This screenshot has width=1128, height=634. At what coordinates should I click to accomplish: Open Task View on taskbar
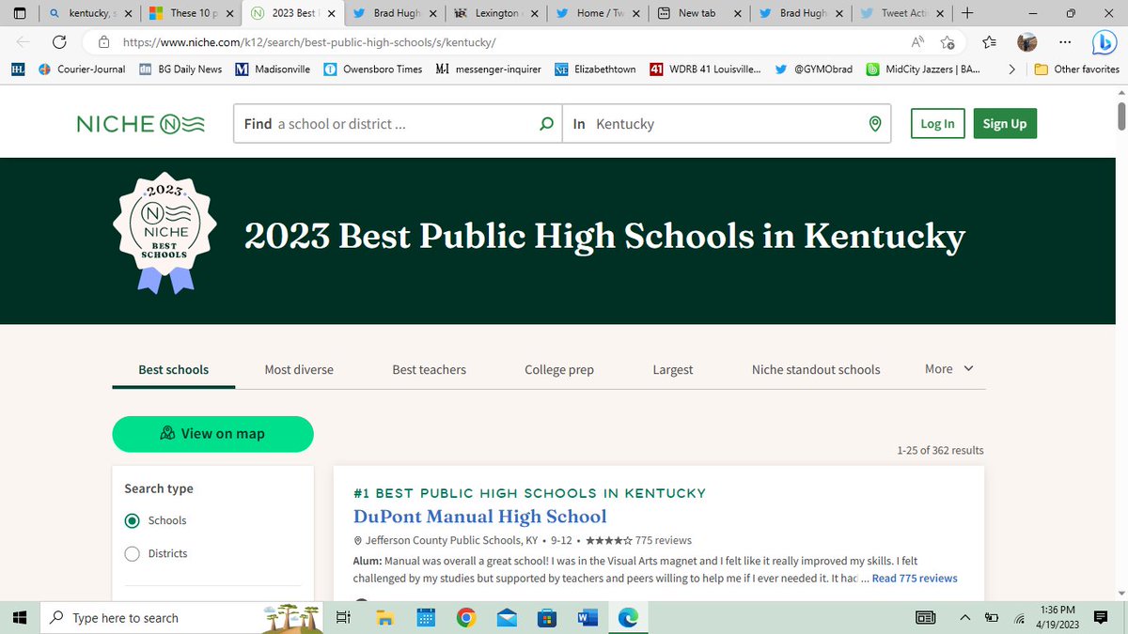pyautogui.click(x=343, y=617)
